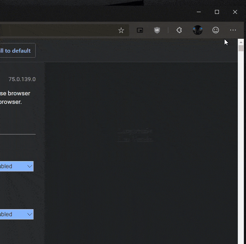
Task: Open the profile avatar menu
Action: point(198,31)
